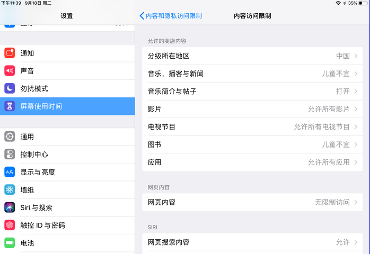
Task: Expand chevron on 音乐简介与帖子 row
Action: pyautogui.click(x=356, y=92)
